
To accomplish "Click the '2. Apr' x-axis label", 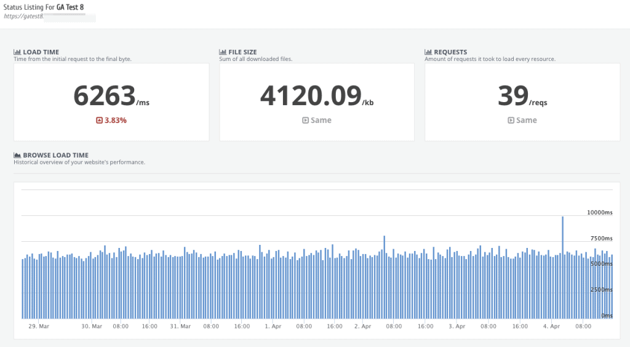I will pos(363,326).
